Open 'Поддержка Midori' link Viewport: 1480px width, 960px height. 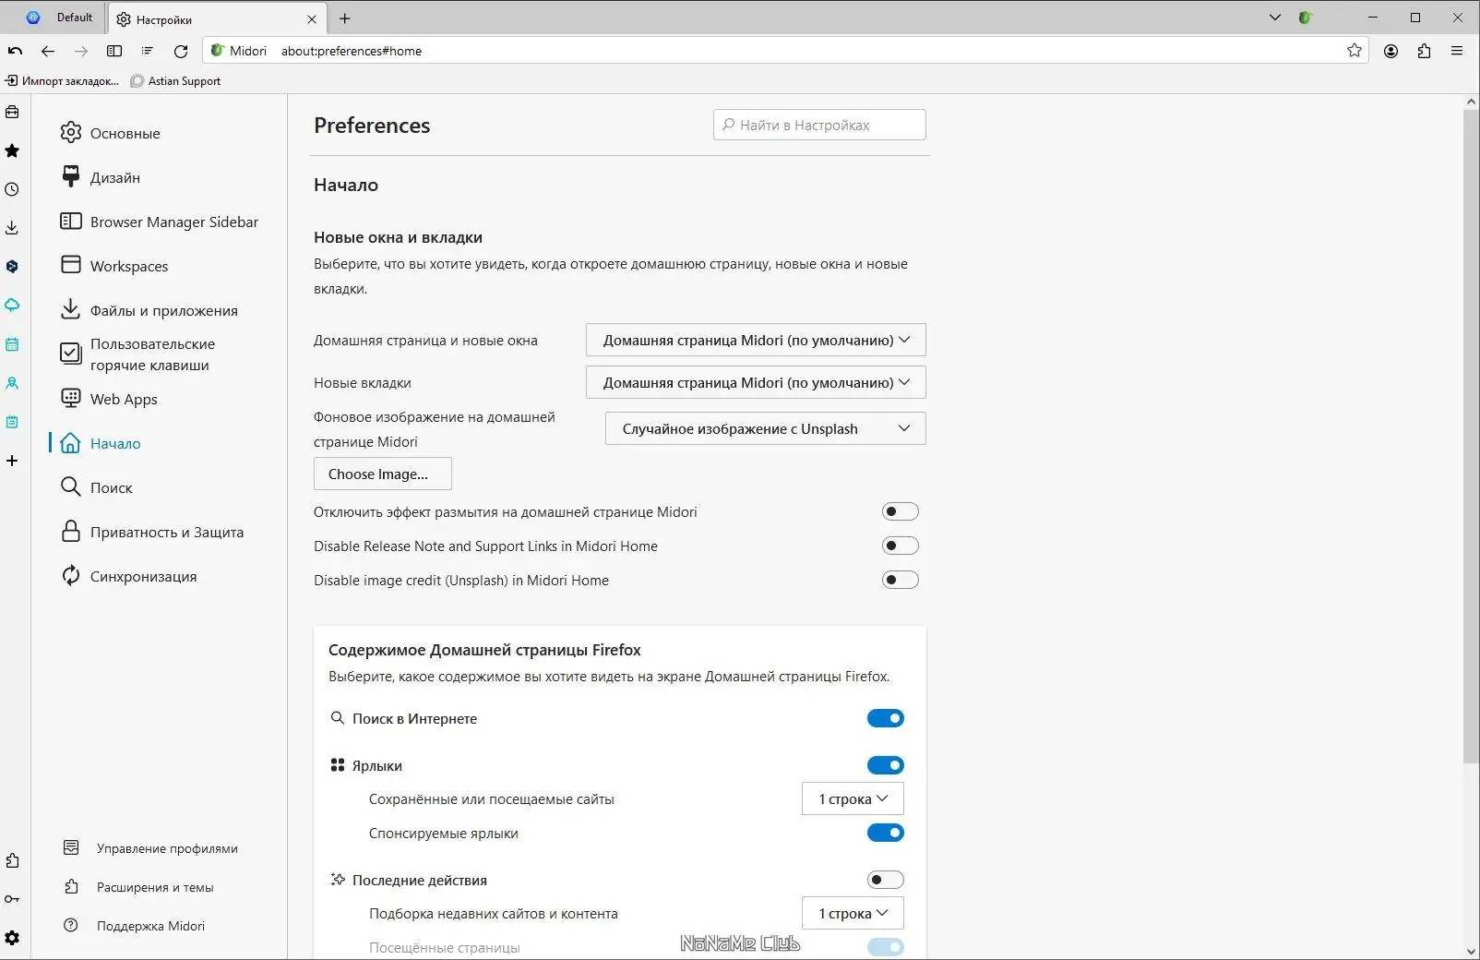(x=134, y=926)
